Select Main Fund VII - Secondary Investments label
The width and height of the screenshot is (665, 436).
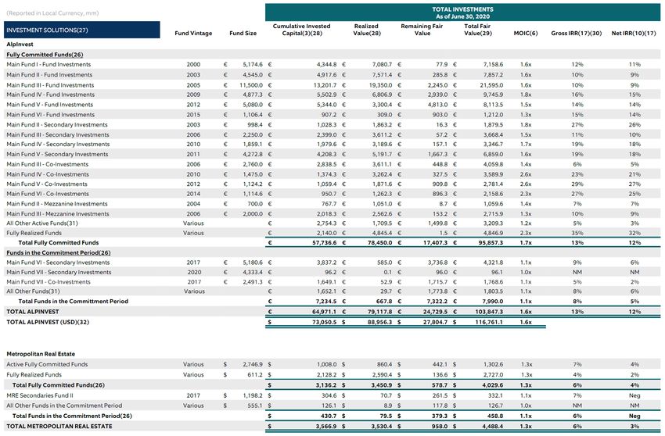coord(59,272)
